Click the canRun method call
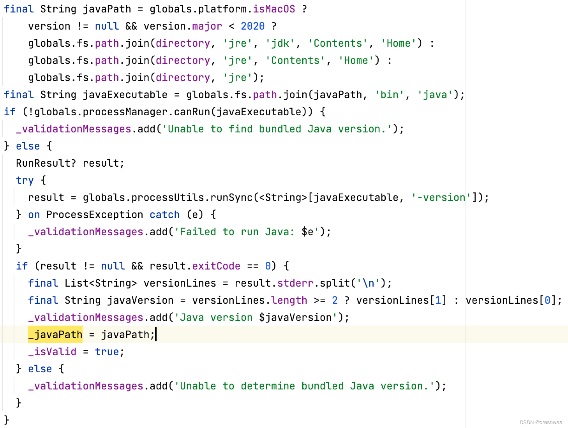Image resolution: width=568 pixels, height=428 pixels. (192, 112)
